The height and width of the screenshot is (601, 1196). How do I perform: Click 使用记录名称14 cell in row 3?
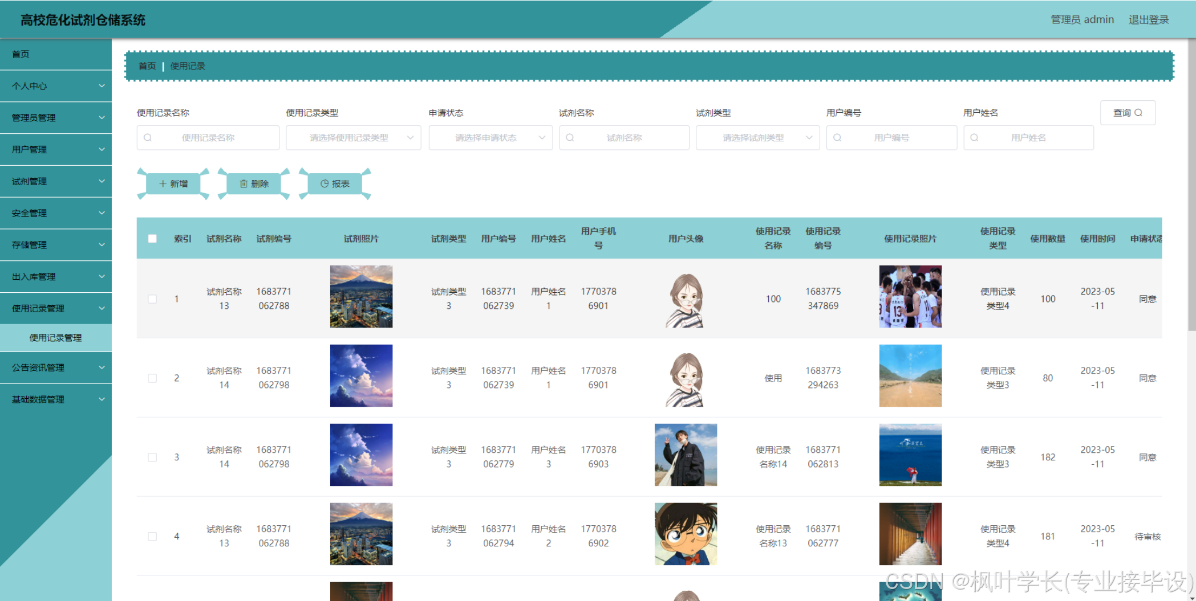[x=773, y=457]
